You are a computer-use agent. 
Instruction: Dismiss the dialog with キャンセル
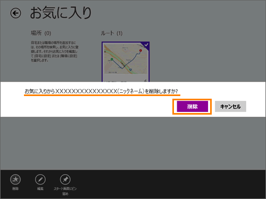click(230, 106)
